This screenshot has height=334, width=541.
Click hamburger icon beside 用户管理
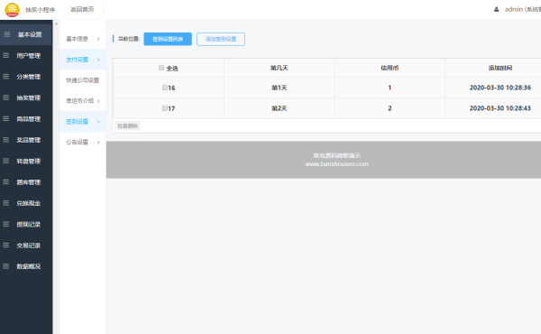pyautogui.click(x=6, y=55)
